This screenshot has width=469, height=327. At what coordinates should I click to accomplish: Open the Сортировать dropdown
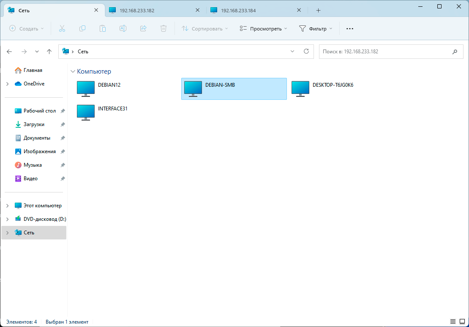tap(205, 28)
